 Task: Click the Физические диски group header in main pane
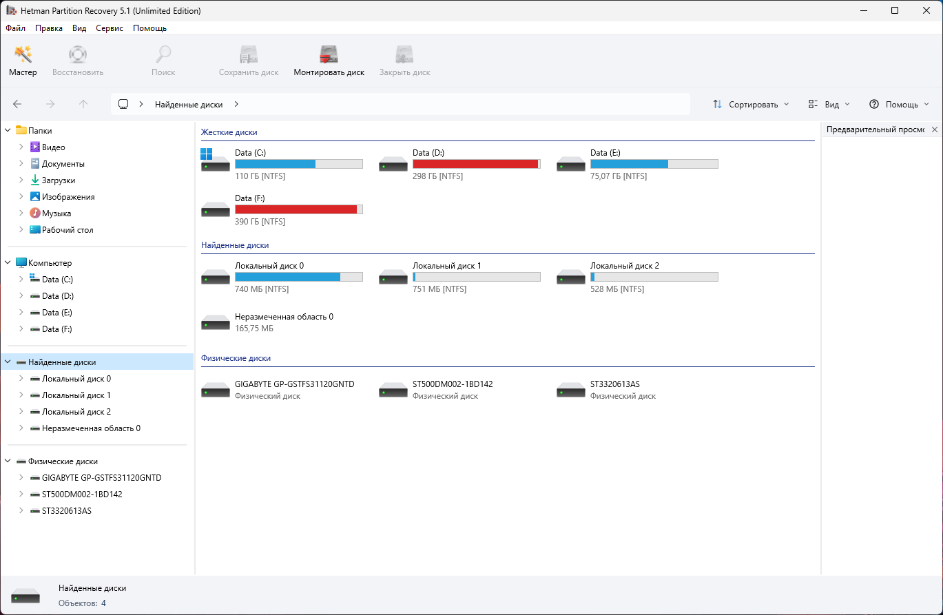pos(236,358)
